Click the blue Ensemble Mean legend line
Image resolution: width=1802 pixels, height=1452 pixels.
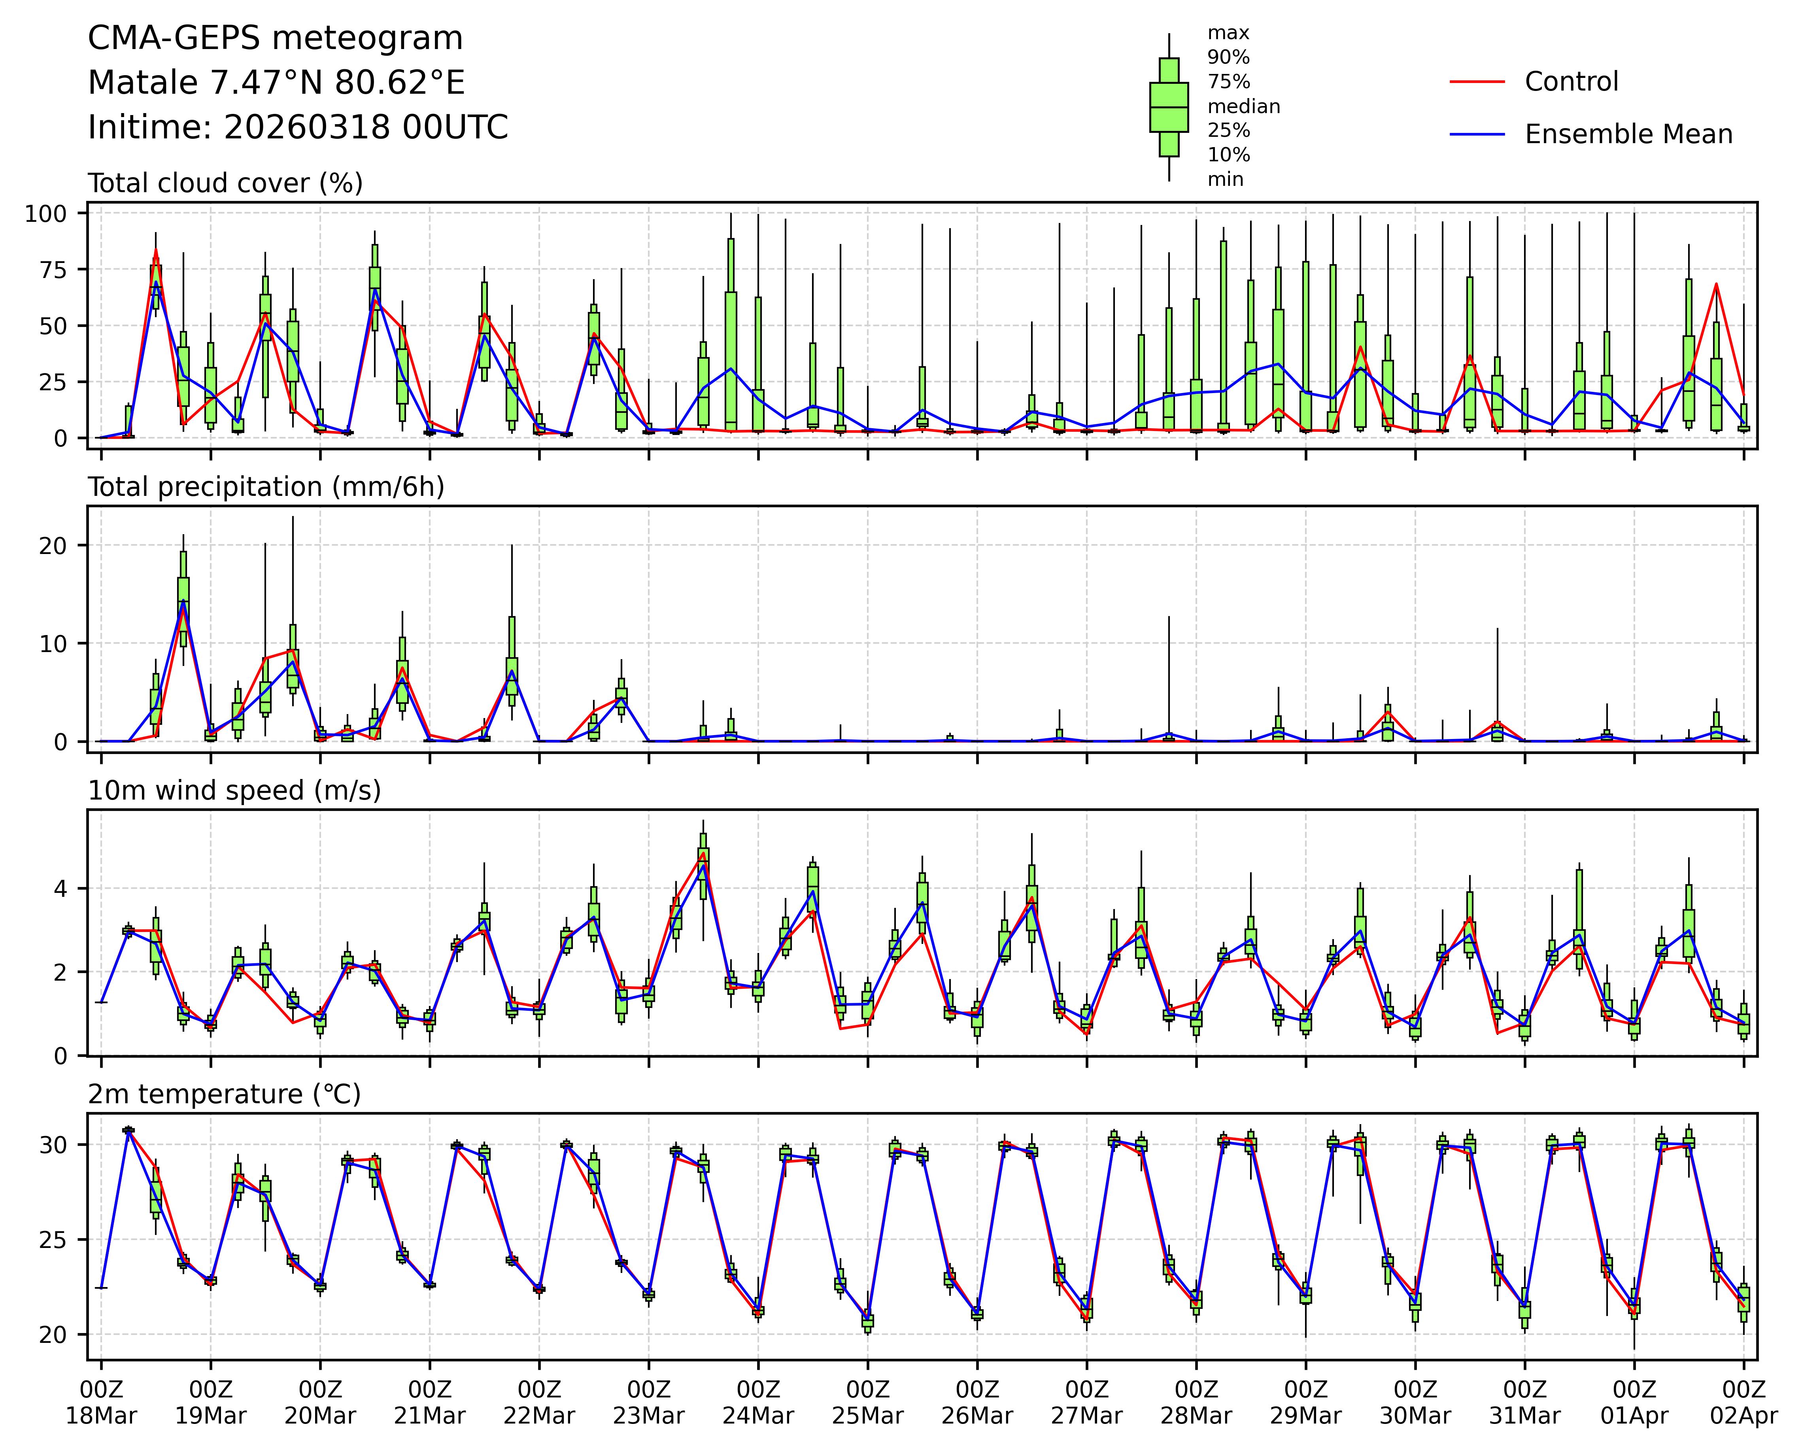click(x=1477, y=135)
